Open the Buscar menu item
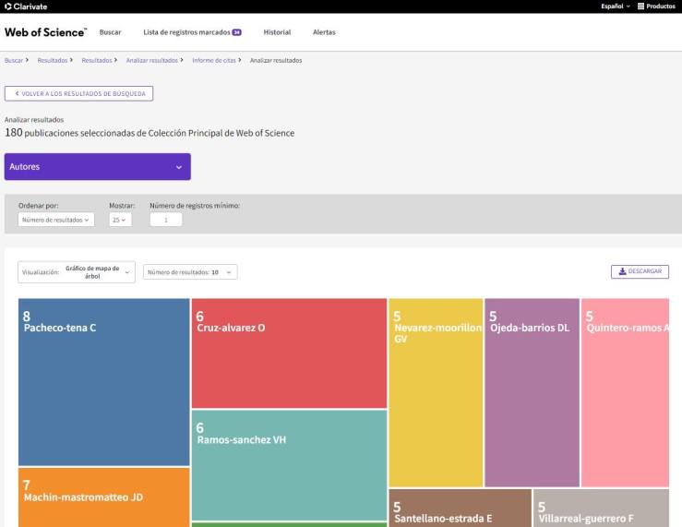 (110, 32)
